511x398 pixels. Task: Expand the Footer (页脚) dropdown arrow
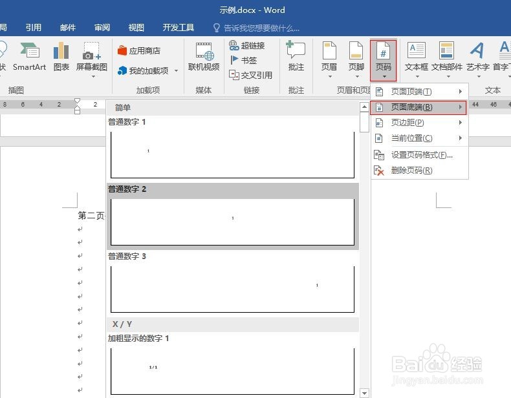(x=357, y=77)
